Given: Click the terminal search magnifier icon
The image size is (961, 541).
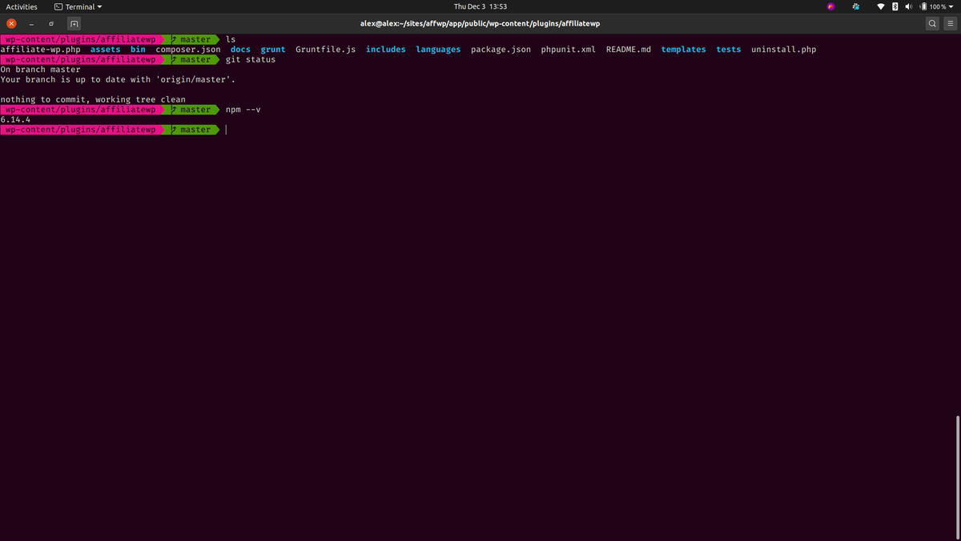Looking at the screenshot, I should point(932,23).
